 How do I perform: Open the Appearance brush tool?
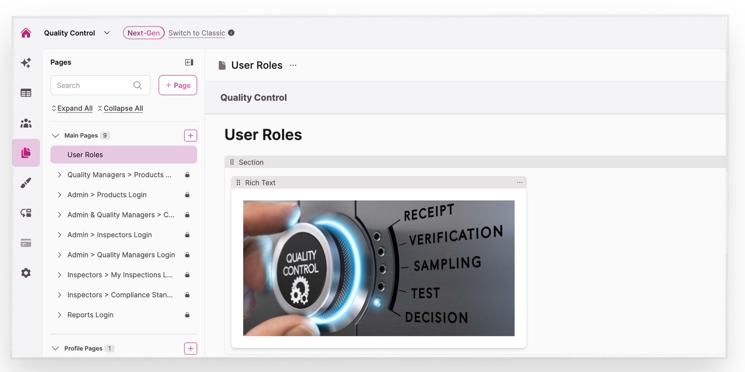click(25, 182)
